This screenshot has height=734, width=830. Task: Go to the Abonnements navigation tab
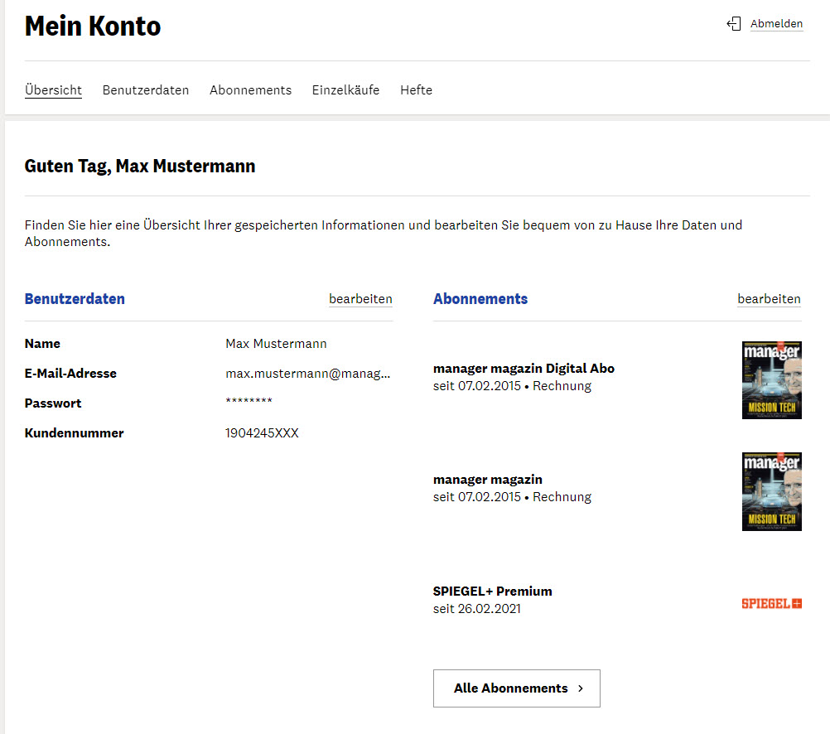250,90
